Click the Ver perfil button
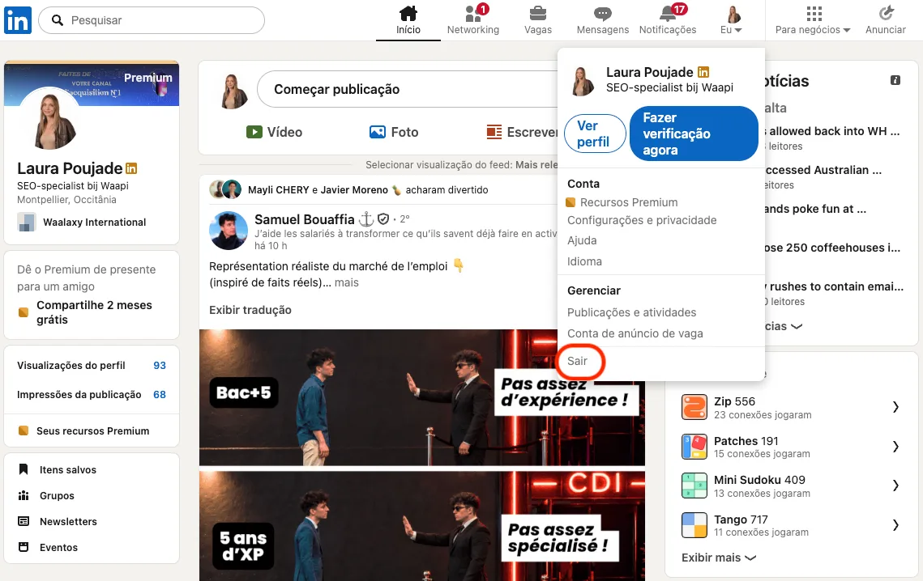Image resolution: width=923 pixels, height=581 pixels. click(x=595, y=134)
